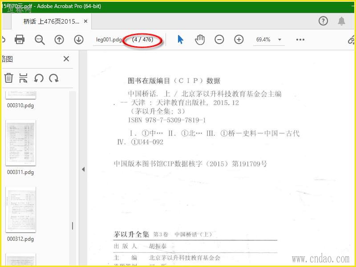This screenshot has height=267, width=356.
Task: Close the thumbnails side panel
Action: (x=66, y=59)
